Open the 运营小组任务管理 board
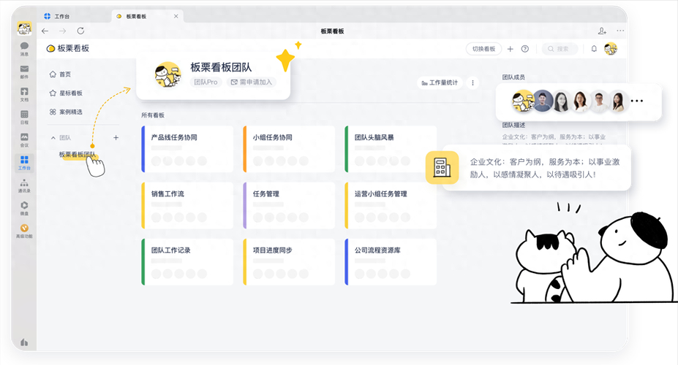Viewport: 678px width, 365px height. 391,205
